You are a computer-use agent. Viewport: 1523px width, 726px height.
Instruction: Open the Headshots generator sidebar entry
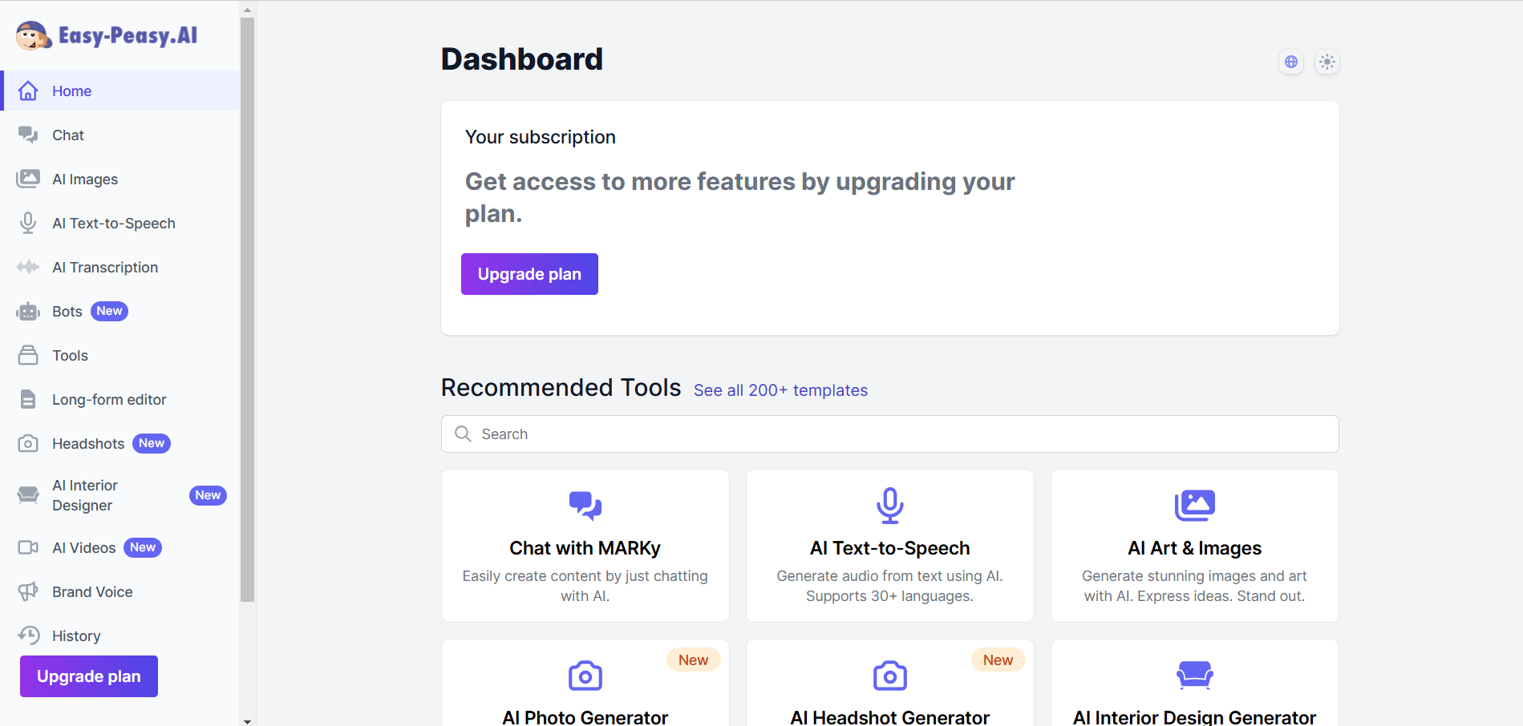pos(87,443)
